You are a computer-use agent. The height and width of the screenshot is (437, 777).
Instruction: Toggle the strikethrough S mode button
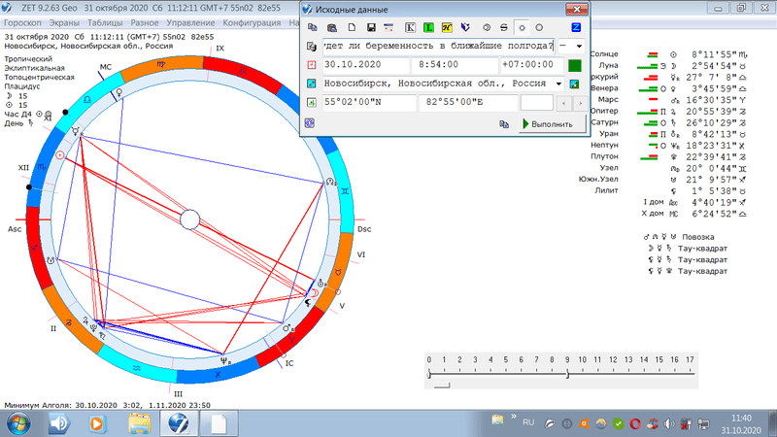pyautogui.click(x=503, y=26)
